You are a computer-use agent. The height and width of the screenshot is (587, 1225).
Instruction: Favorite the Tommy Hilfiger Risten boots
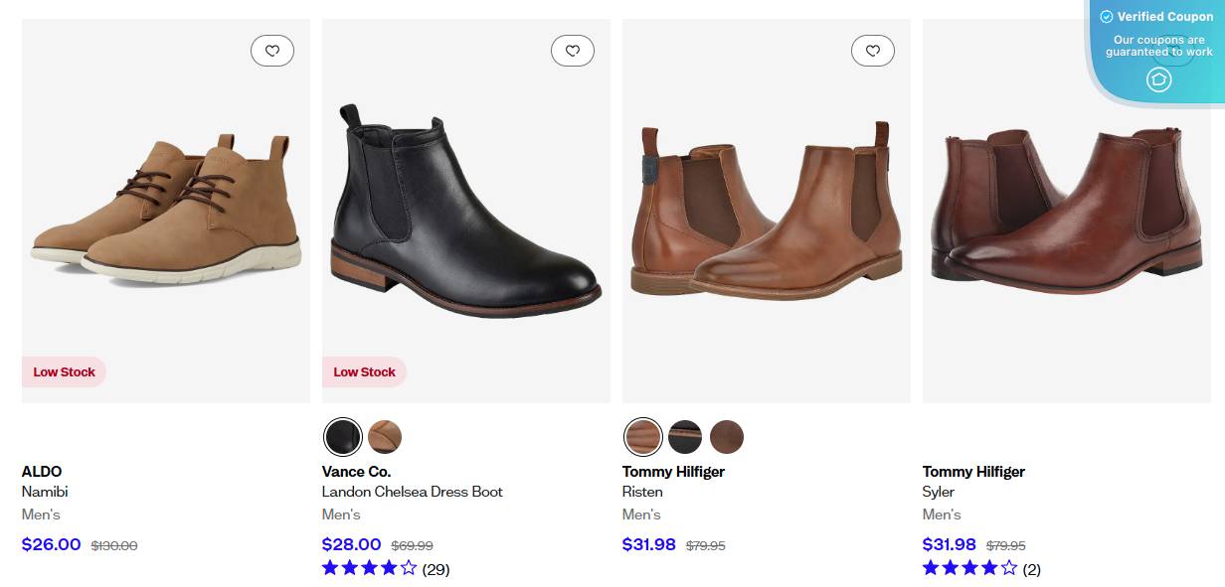tap(872, 50)
